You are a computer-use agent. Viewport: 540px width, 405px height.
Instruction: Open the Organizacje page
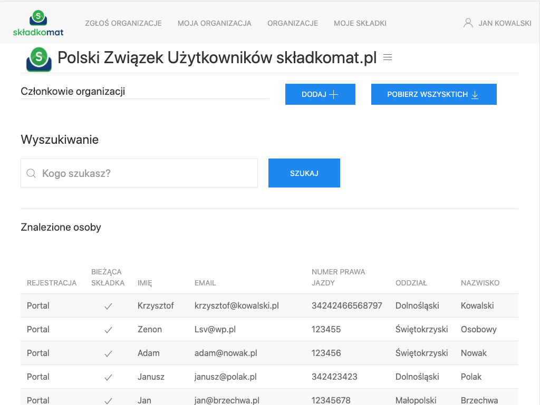[293, 23]
